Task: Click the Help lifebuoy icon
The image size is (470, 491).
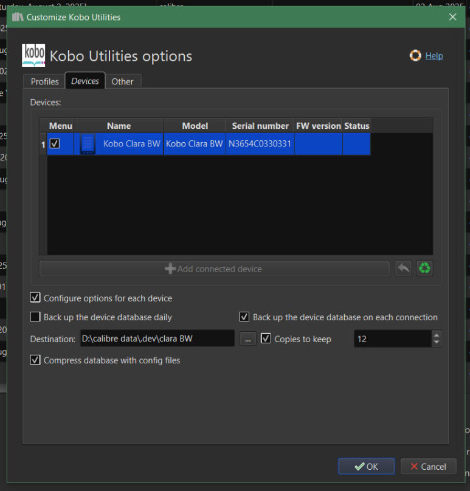Action: tap(415, 55)
